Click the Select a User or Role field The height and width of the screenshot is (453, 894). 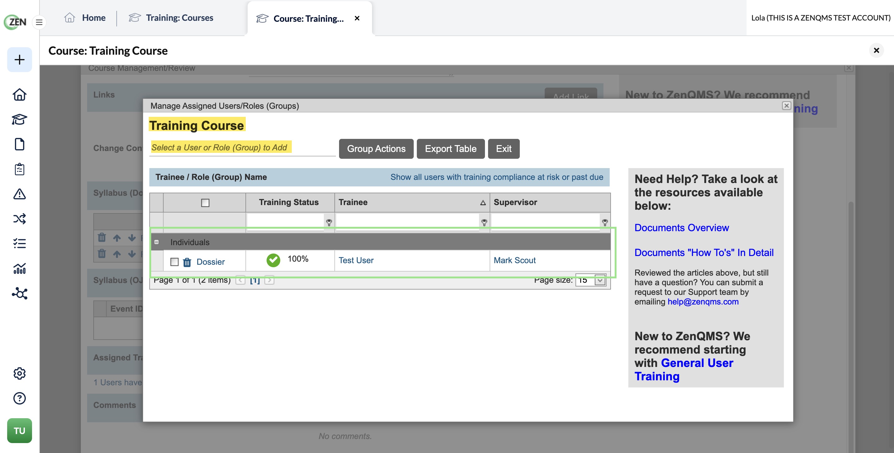(242, 148)
